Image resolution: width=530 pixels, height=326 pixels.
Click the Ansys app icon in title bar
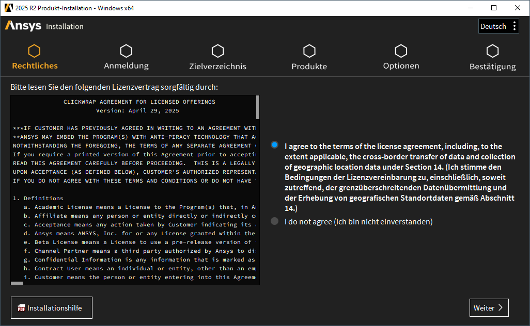tap(8, 8)
